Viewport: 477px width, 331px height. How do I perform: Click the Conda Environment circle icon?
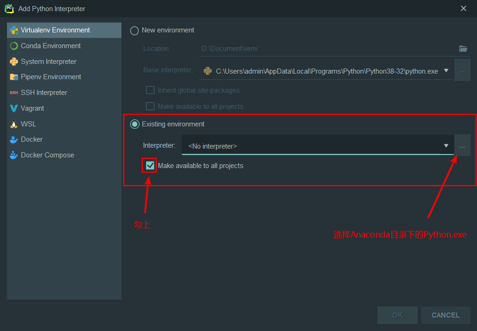pyautogui.click(x=14, y=46)
